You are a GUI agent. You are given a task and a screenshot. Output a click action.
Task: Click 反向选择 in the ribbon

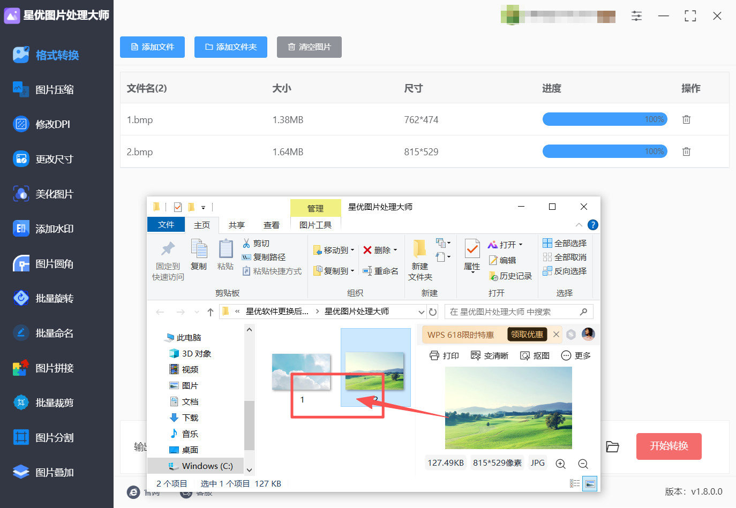click(x=565, y=271)
